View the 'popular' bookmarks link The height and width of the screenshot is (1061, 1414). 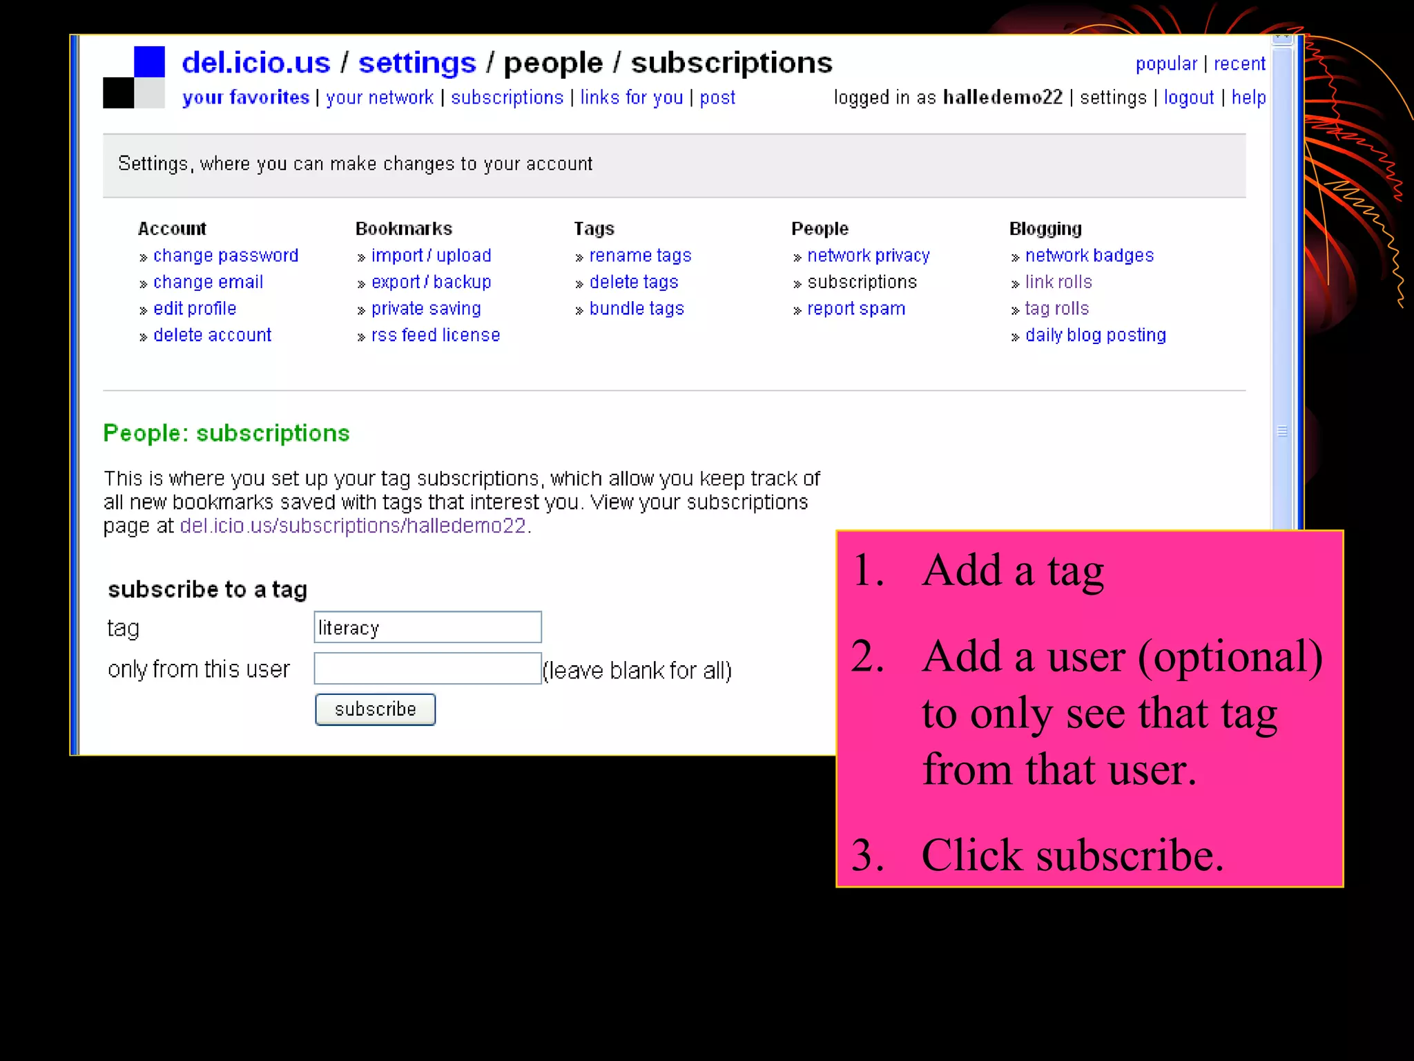point(1166,64)
